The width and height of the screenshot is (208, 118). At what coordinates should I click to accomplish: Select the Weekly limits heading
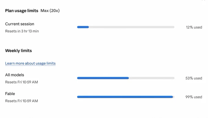18,51
